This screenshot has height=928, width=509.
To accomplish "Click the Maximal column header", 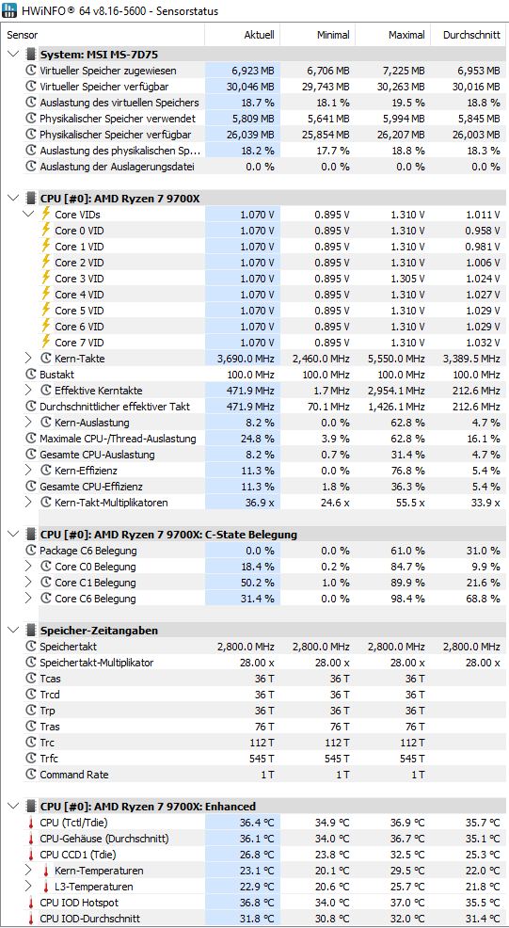I will click(x=393, y=35).
